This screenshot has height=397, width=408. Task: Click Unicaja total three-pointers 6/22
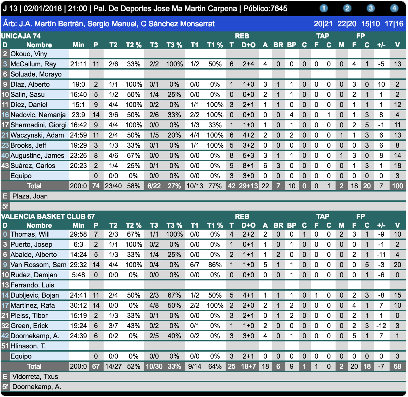[x=154, y=186]
